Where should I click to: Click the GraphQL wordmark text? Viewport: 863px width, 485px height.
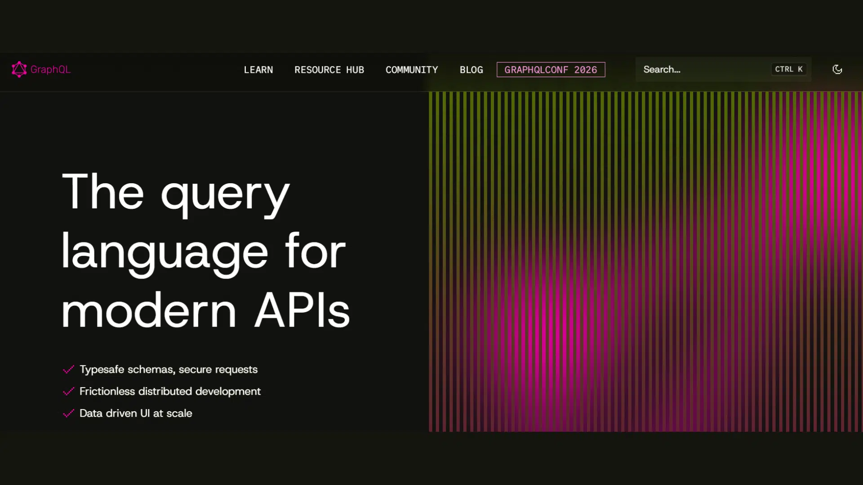[x=50, y=70]
